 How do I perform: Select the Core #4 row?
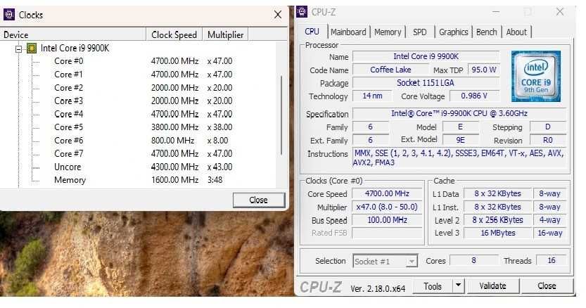[x=69, y=114]
